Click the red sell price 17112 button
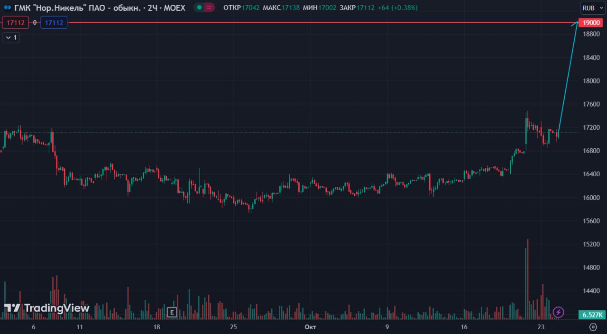The height and width of the screenshot is (334, 607). click(15, 23)
